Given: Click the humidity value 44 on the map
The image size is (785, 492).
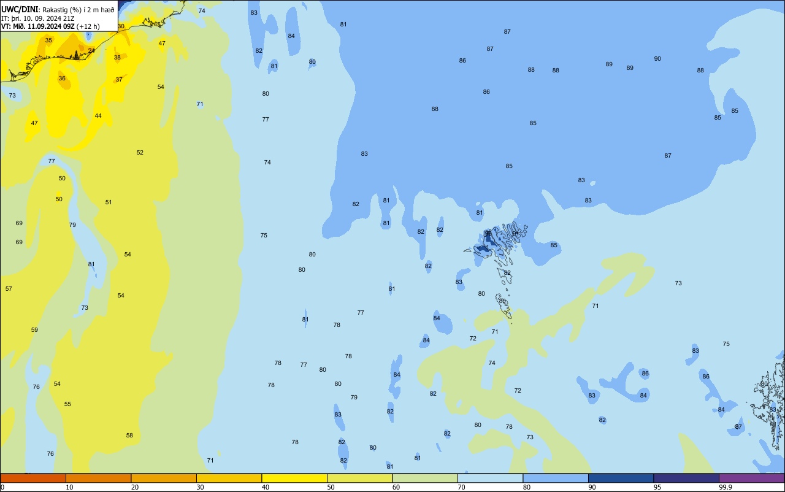Looking at the screenshot, I should (98, 116).
